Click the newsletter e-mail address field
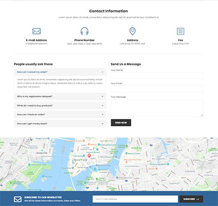218x206 pixels. (135, 199)
